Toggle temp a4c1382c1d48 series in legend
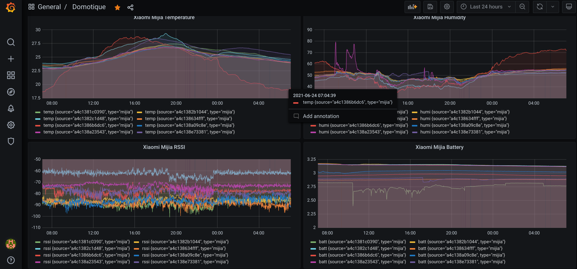Screen dimensions: 577x269 (x=88, y=119)
